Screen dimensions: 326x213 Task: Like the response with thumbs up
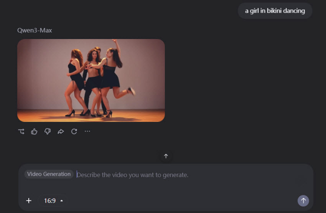coord(34,131)
